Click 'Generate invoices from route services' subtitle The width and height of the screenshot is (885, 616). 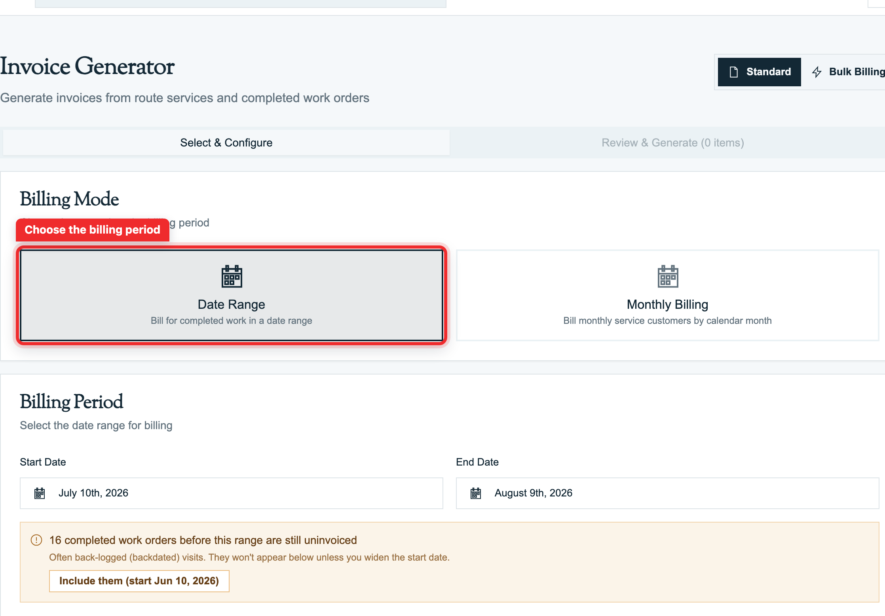[184, 98]
